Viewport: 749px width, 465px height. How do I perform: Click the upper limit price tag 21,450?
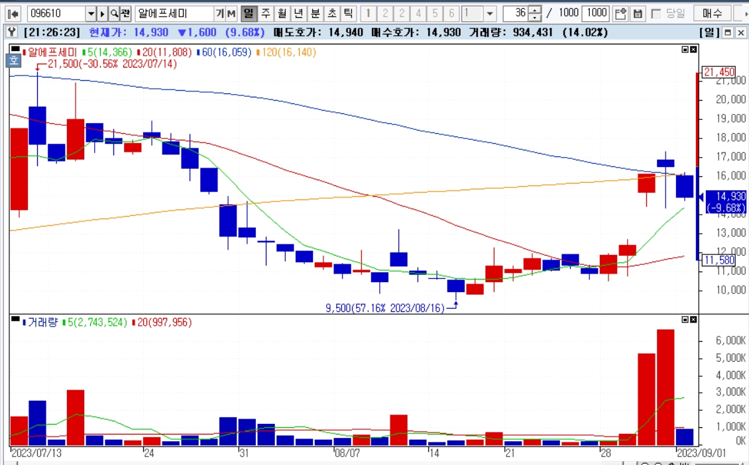719,72
